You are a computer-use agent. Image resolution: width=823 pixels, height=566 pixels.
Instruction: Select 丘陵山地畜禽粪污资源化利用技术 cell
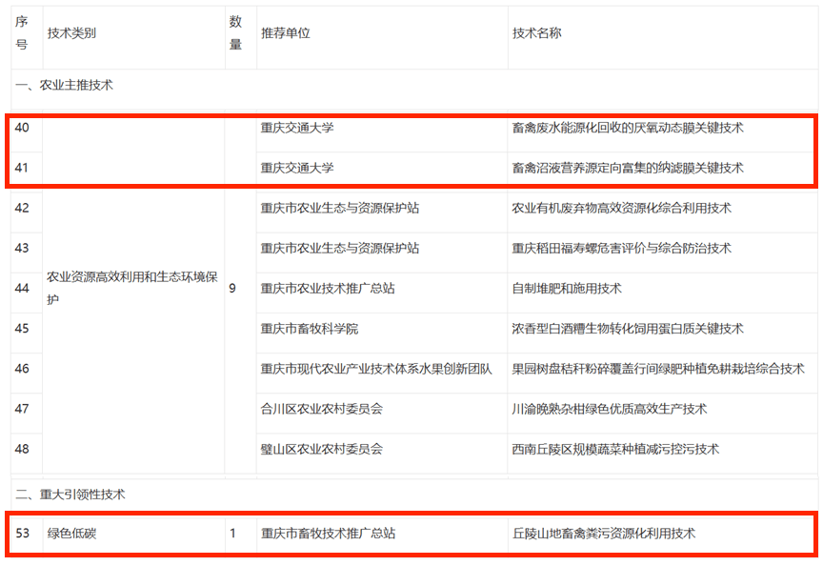604,534
